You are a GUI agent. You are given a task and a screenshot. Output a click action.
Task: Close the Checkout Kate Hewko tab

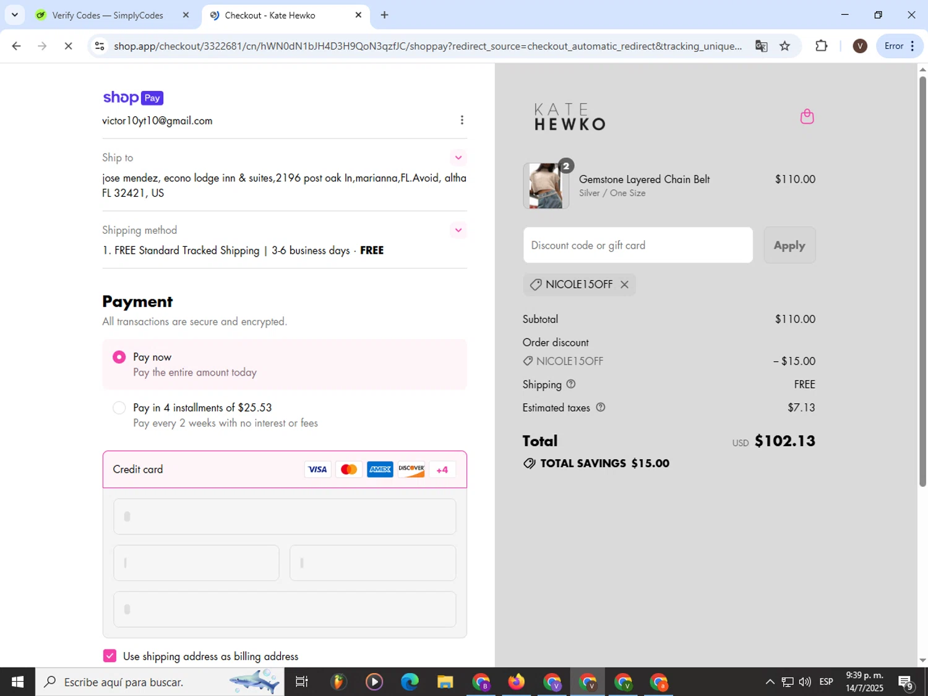coord(358,15)
